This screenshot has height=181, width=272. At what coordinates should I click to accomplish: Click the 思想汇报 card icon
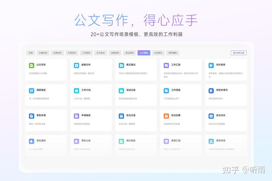(x=166, y=141)
